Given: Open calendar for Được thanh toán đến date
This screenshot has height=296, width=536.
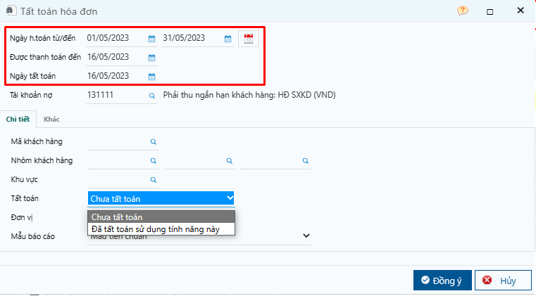Looking at the screenshot, I should (151, 58).
